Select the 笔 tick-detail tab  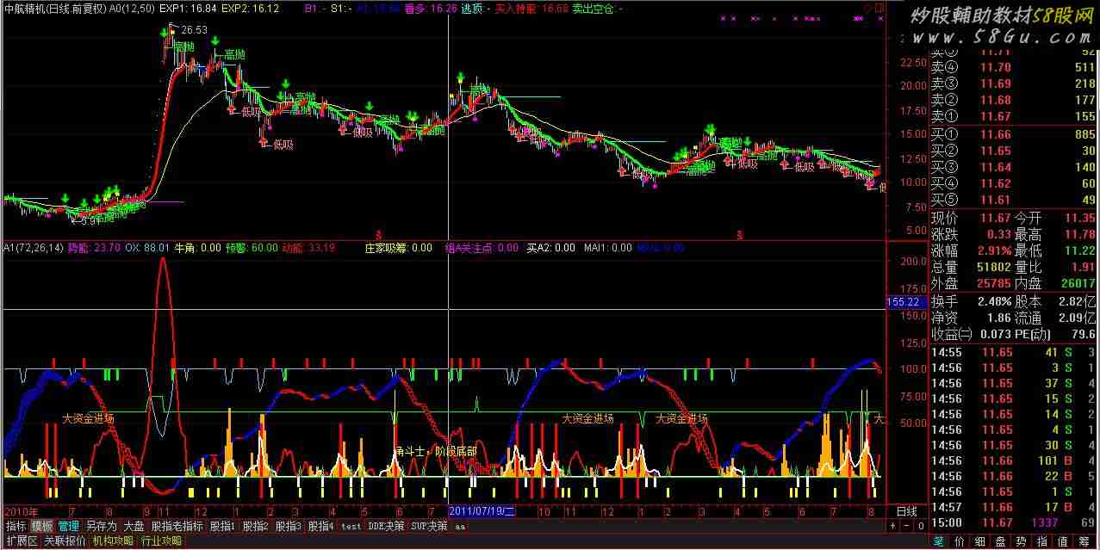coord(939,541)
